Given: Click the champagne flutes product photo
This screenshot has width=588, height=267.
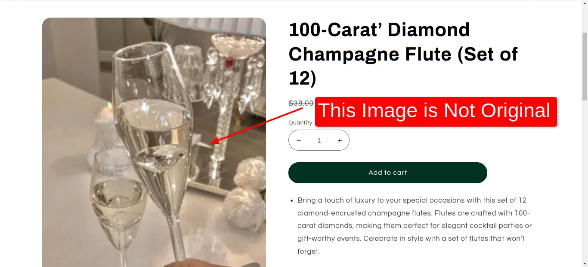Looking at the screenshot, I should 154,142.
